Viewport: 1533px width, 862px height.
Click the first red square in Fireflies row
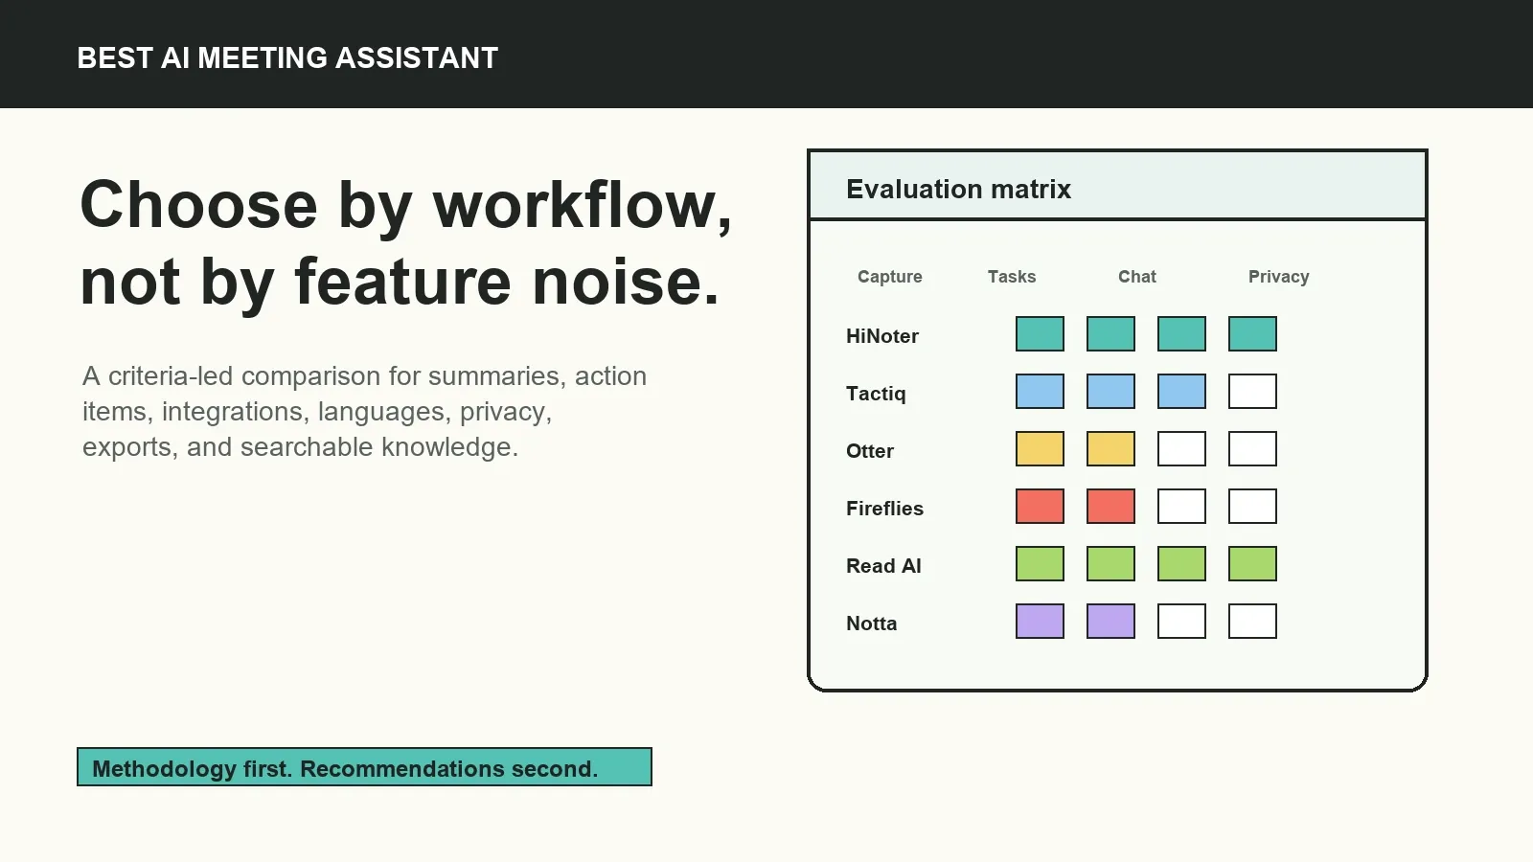[x=1040, y=507]
